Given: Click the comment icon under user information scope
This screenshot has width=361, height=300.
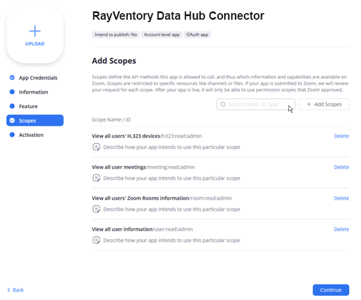Looking at the screenshot, I should point(96,240).
